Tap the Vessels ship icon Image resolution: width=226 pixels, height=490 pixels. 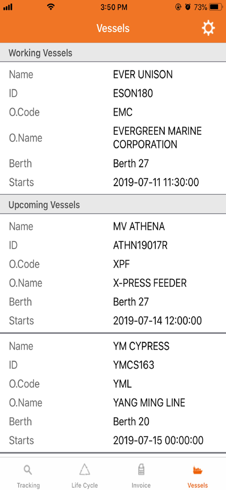[x=198, y=470]
